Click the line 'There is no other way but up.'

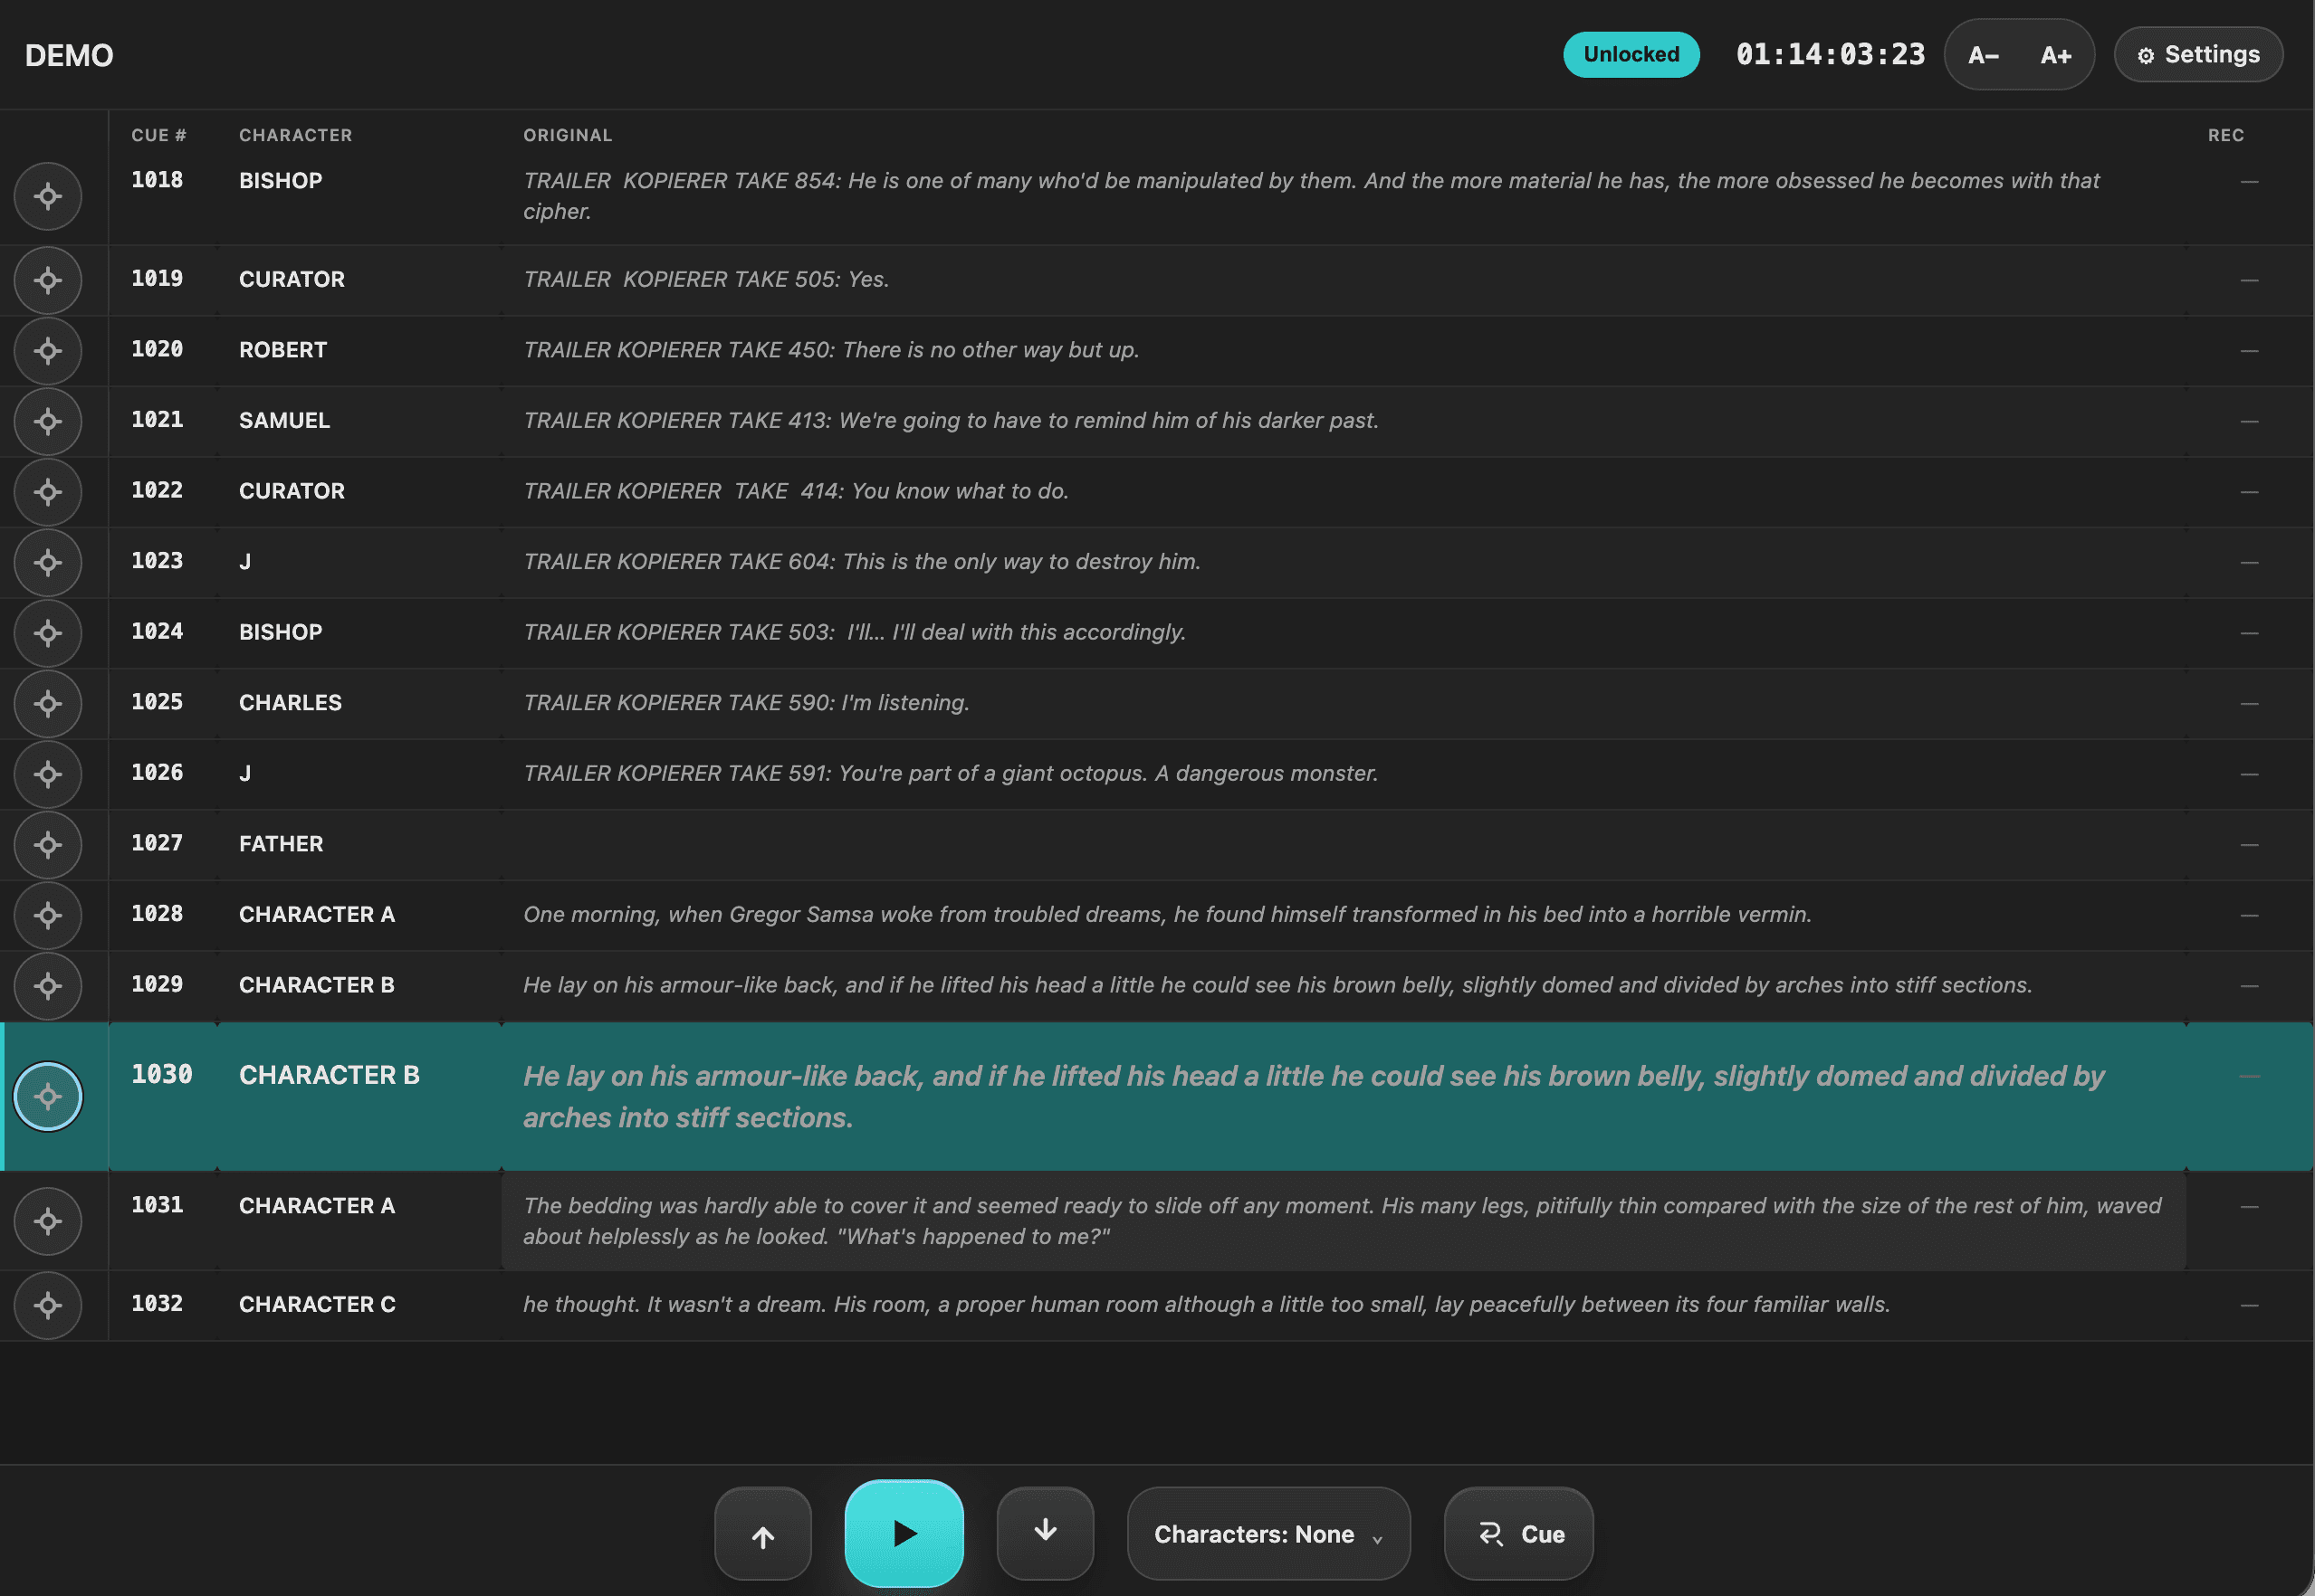point(990,350)
